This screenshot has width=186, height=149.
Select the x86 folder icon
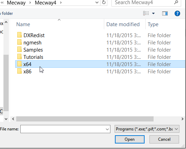click(x=19, y=71)
